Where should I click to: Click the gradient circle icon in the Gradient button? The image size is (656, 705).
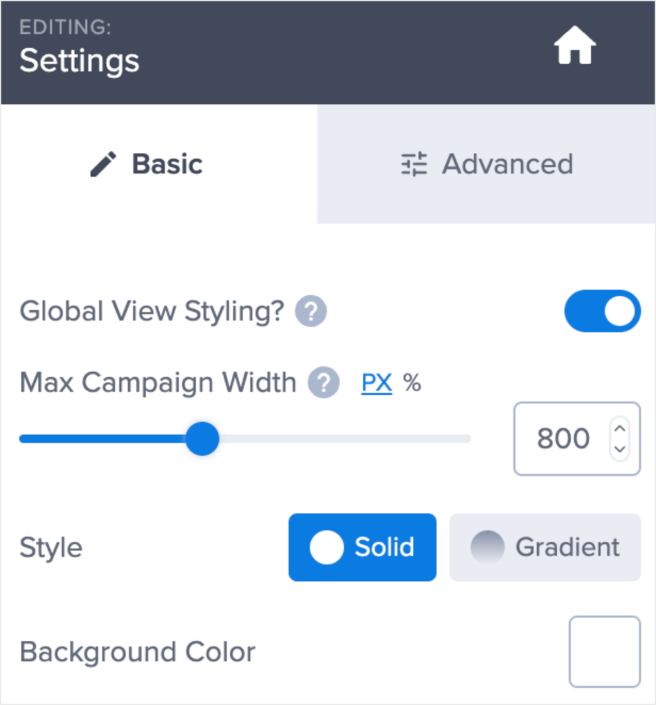tap(489, 547)
